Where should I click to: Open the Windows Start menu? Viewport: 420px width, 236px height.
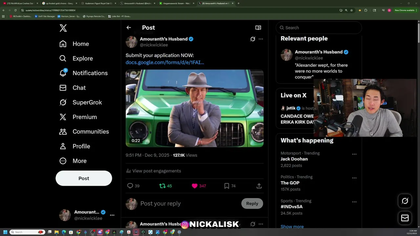(5, 232)
